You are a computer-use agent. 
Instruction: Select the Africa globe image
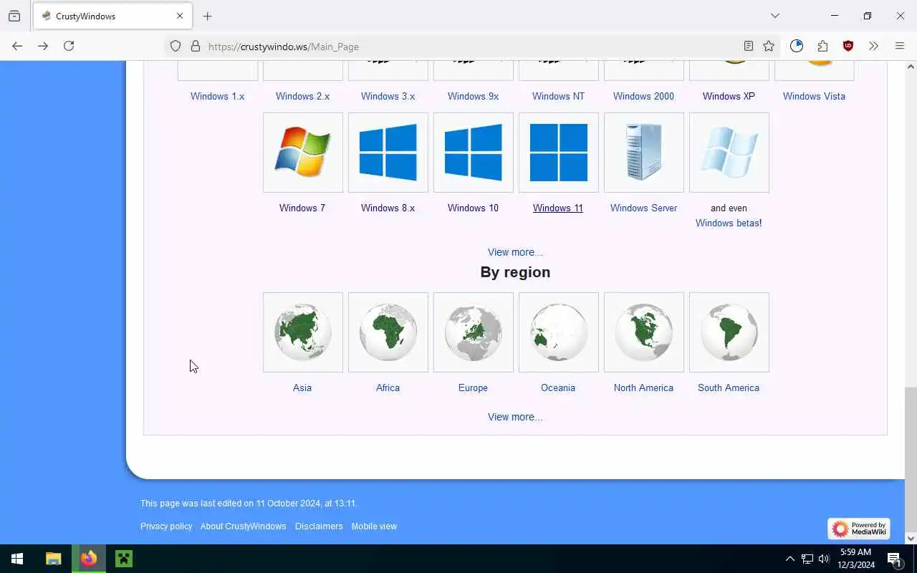click(x=388, y=332)
